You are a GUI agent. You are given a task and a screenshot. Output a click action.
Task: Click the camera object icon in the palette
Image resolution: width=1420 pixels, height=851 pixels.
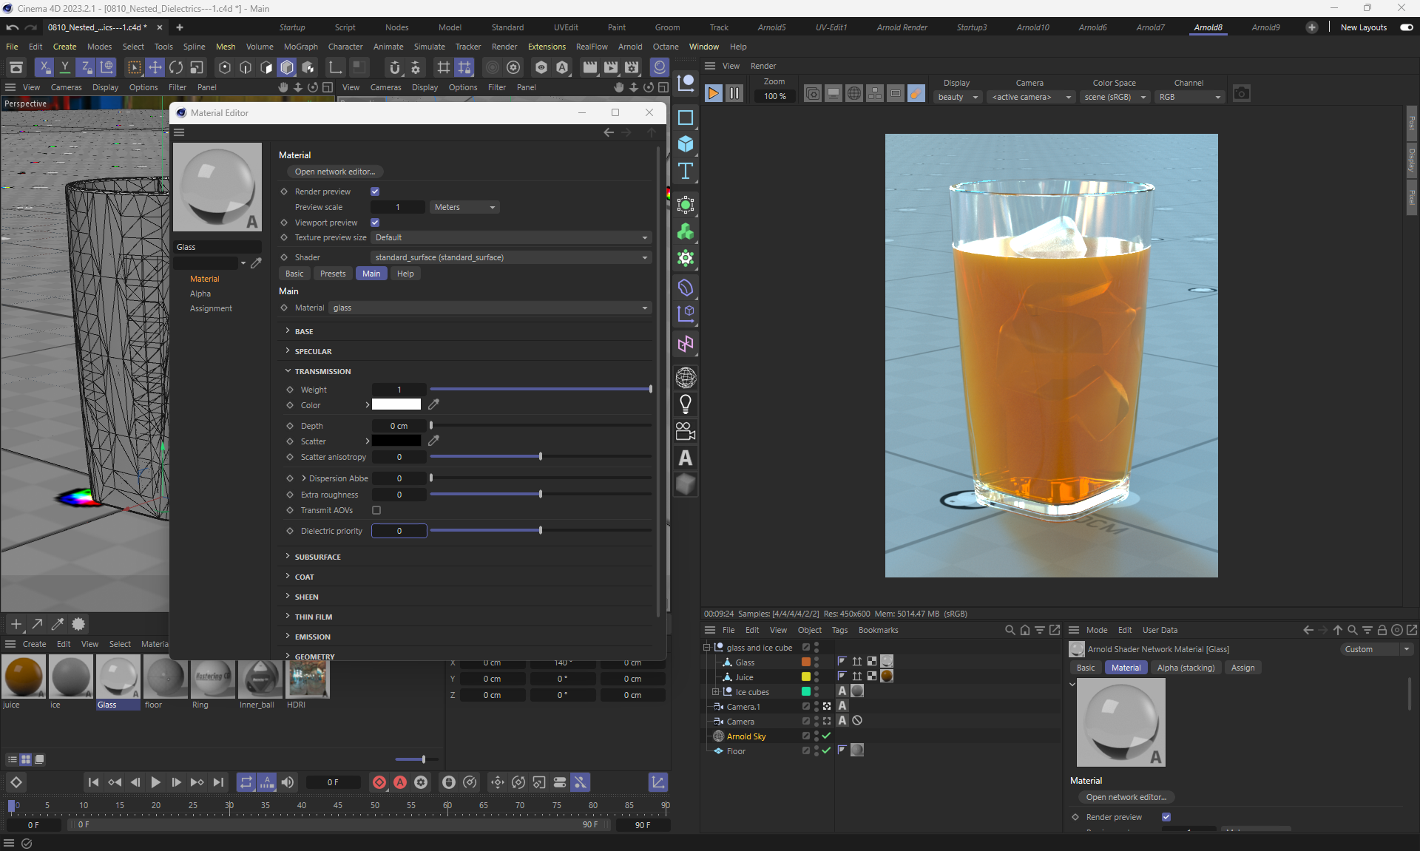click(686, 431)
